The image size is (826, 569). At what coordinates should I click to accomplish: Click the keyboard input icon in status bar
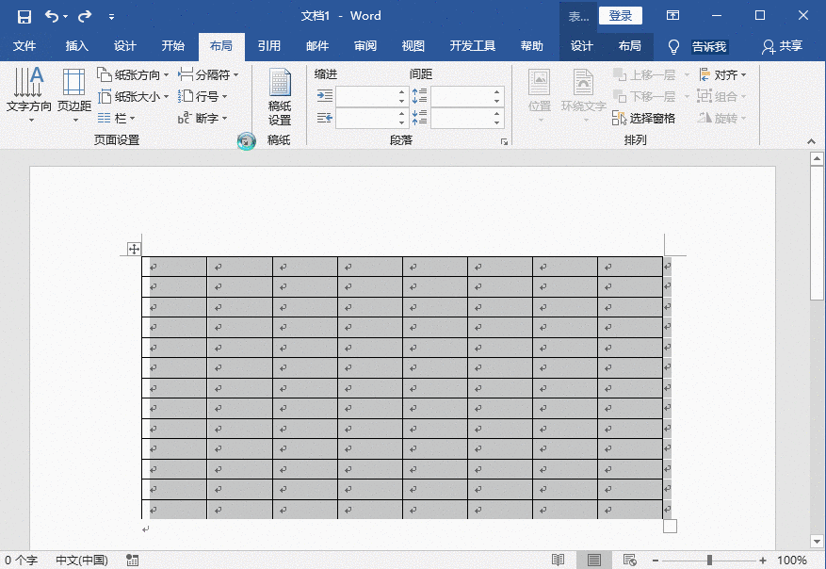[132, 559]
